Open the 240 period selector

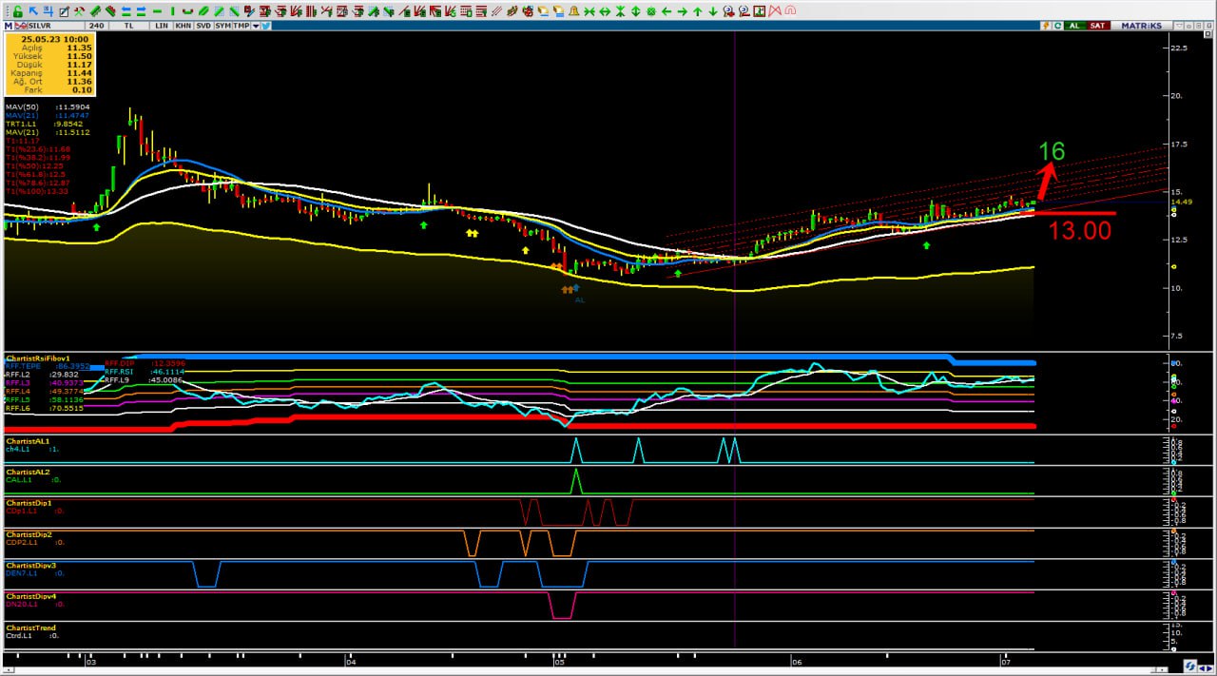click(96, 26)
